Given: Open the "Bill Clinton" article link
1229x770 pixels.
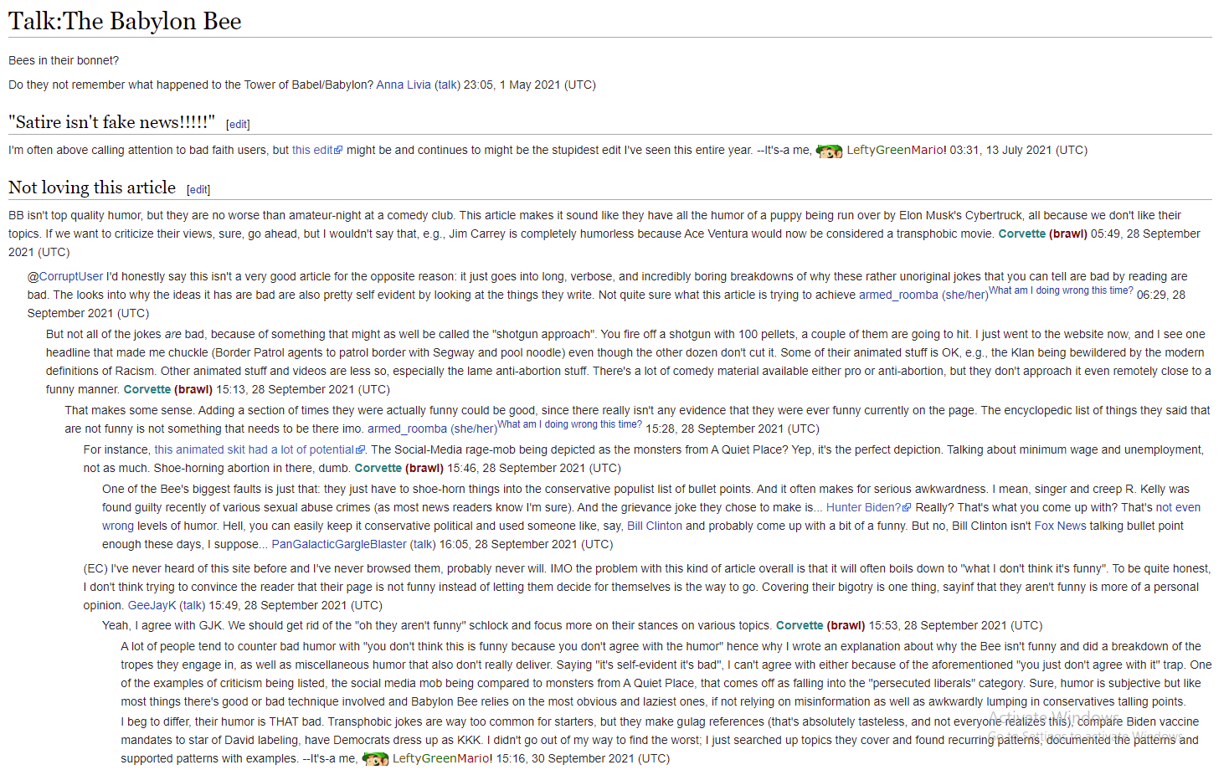Looking at the screenshot, I should click(x=655, y=526).
